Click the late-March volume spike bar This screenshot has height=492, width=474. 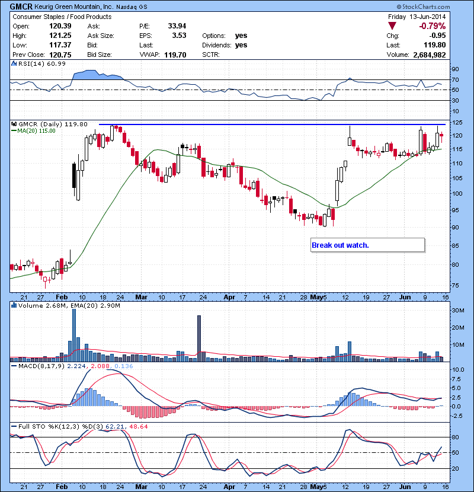click(199, 338)
